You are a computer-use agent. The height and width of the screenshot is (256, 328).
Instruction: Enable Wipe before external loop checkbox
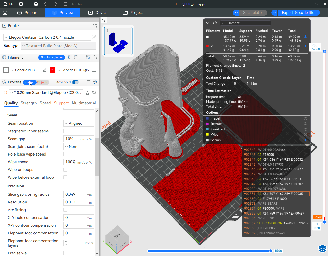click(x=65, y=177)
